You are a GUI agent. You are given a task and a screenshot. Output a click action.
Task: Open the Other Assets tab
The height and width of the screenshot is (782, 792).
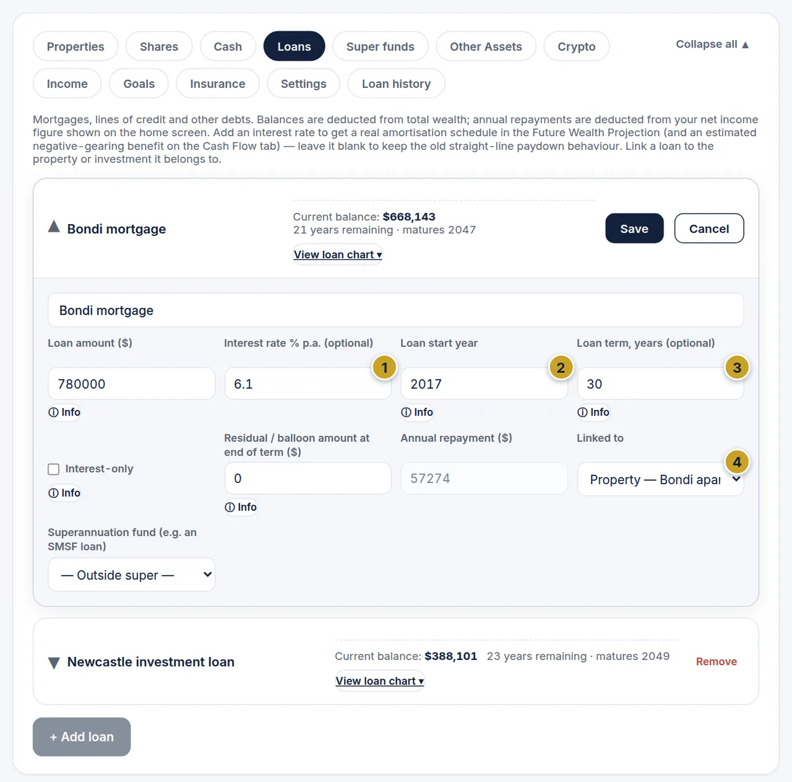point(486,46)
